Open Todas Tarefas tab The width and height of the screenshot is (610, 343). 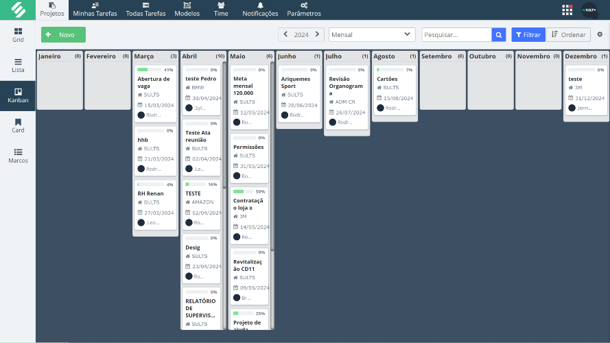146,10
